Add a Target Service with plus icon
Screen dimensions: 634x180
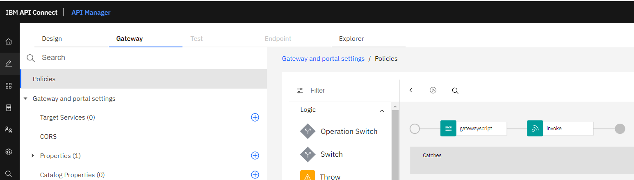(x=255, y=117)
